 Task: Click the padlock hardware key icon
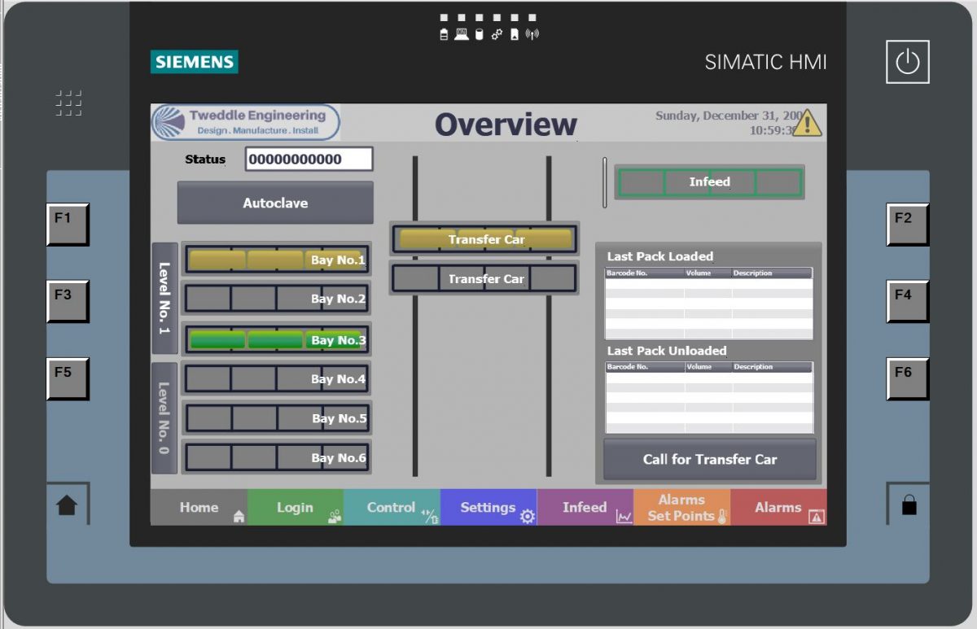909,505
